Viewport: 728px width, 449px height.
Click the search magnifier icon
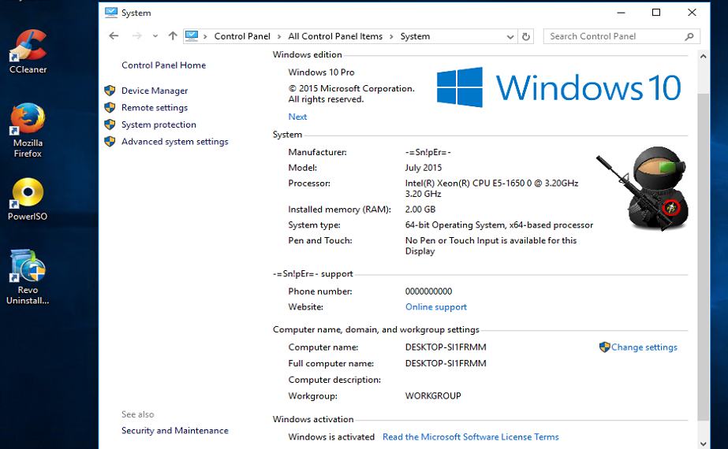point(689,36)
